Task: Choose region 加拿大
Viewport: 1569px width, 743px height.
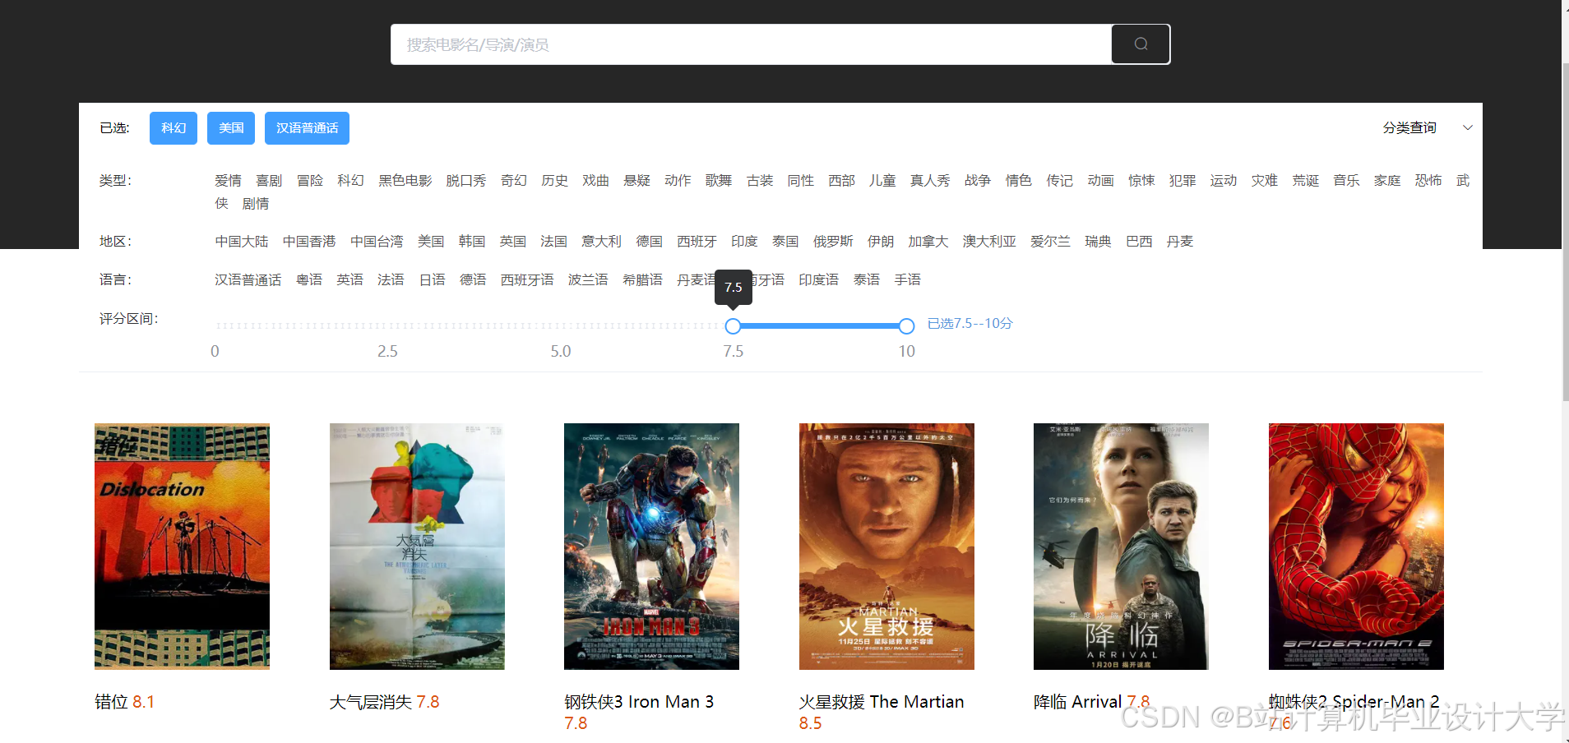Action: pyautogui.click(x=928, y=242)
